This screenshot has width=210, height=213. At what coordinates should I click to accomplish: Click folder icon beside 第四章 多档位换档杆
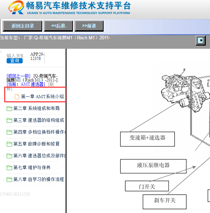9,132
